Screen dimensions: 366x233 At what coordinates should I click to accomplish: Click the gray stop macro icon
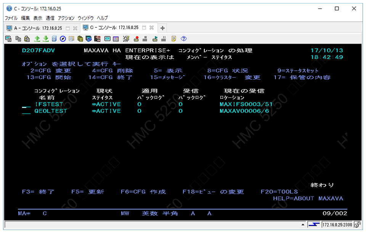[x=145, y=39]
